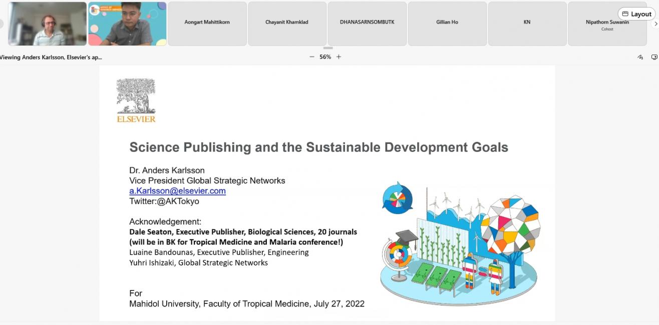Select Aongart Mahittikorn participant tile
659x325 pixels.
pos(207,23)
